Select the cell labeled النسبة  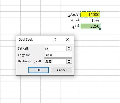[70, 20]
